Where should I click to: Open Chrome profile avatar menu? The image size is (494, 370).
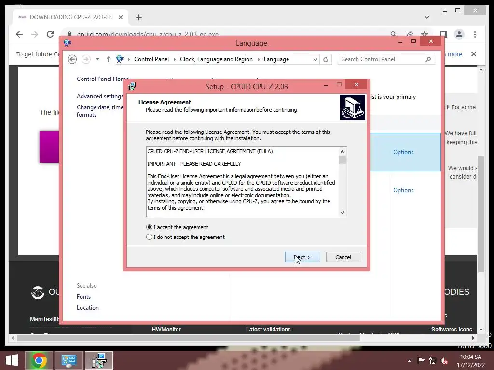coord(459,34)
